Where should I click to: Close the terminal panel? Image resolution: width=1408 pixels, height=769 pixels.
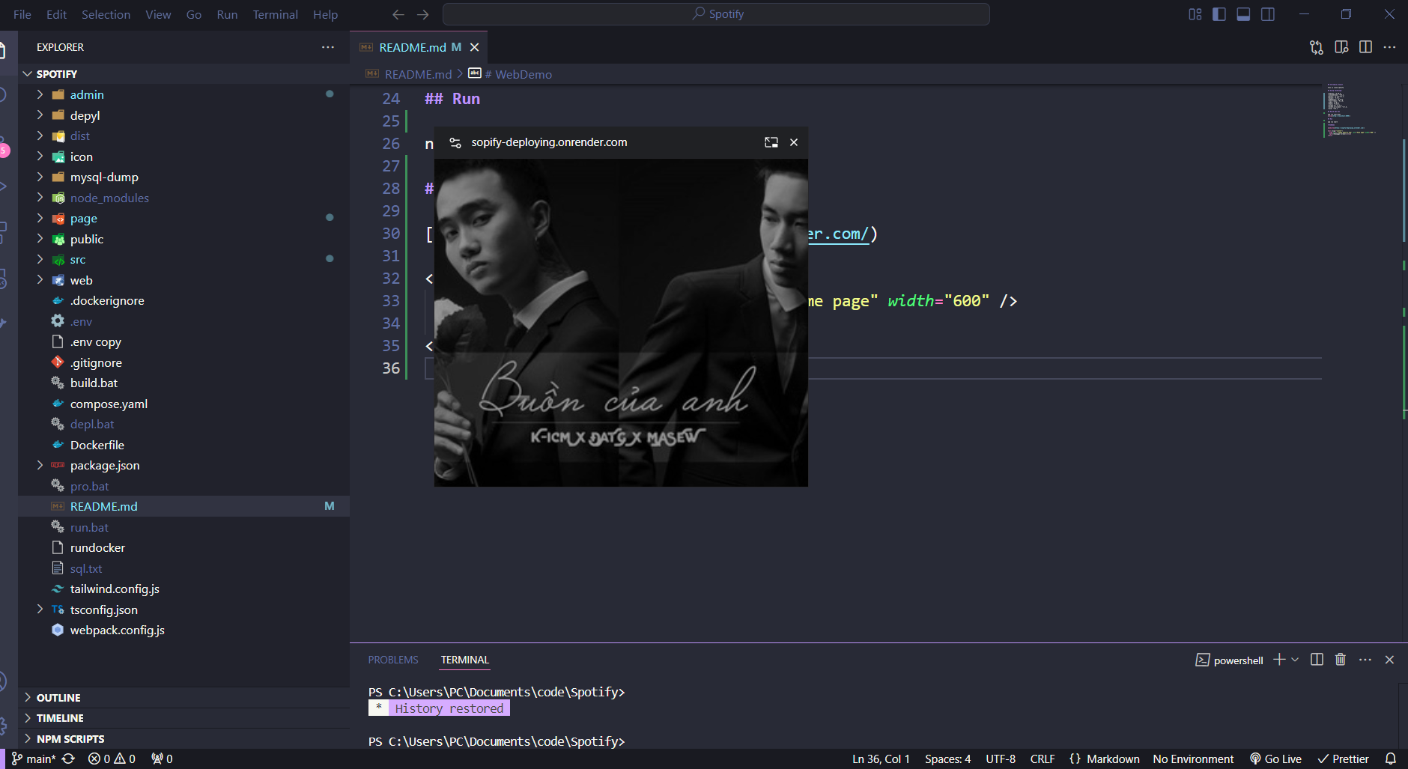point(1389,660)
